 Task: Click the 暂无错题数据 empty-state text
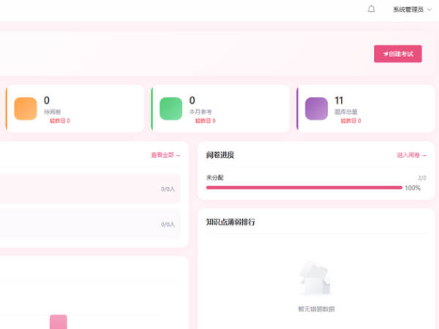[316, 309]
